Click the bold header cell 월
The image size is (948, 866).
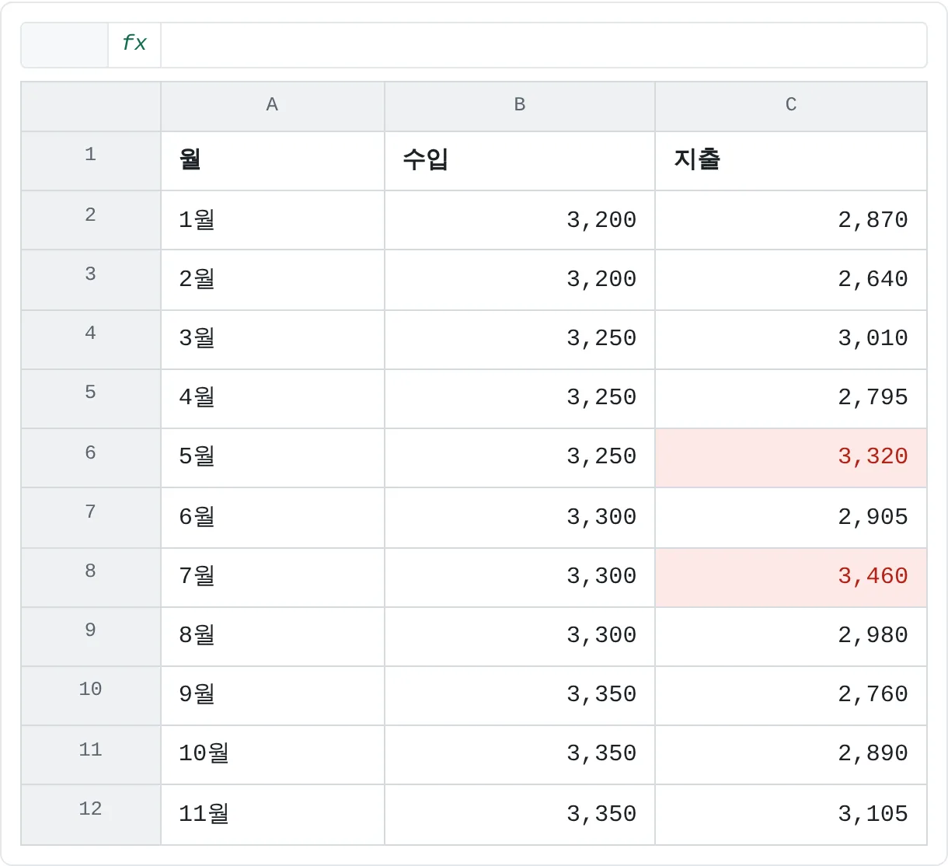(273, 161)
